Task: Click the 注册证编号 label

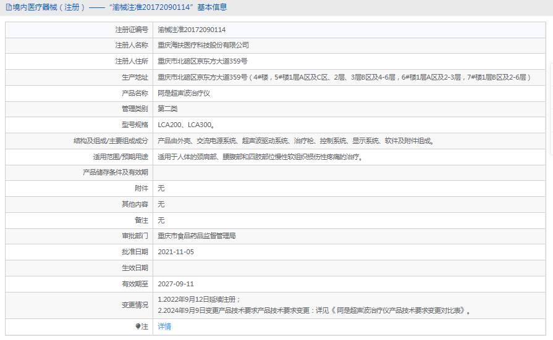Action: (x=132, y=30)
